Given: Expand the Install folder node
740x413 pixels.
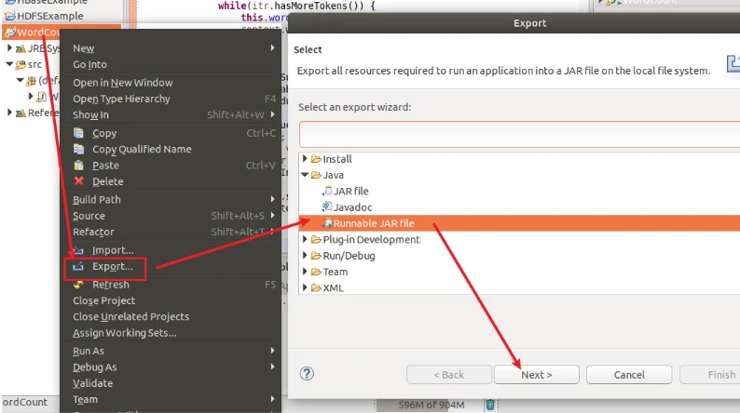Looking at the screenshot, I should (x=305, y=159).
